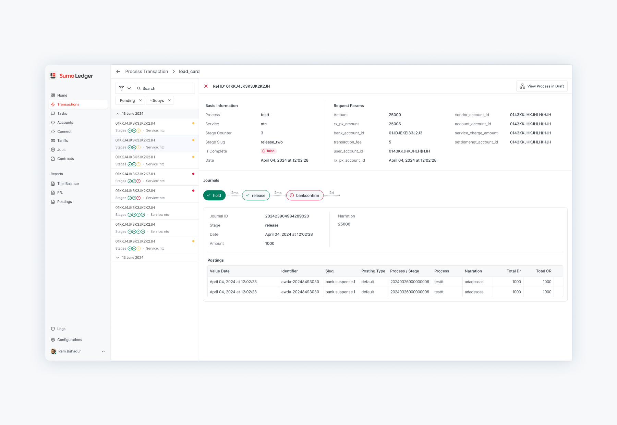Open Transactions in the sidebar
Viewport: 617px width, 425px height.
[x=78, y=104]
